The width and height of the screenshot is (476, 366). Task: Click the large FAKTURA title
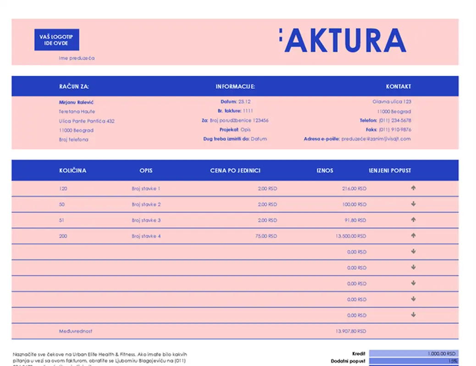[342, 41]
